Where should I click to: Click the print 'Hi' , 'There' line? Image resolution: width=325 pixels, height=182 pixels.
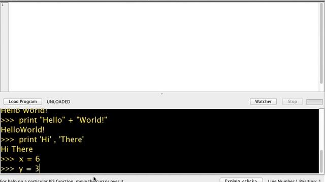point(42,140)
